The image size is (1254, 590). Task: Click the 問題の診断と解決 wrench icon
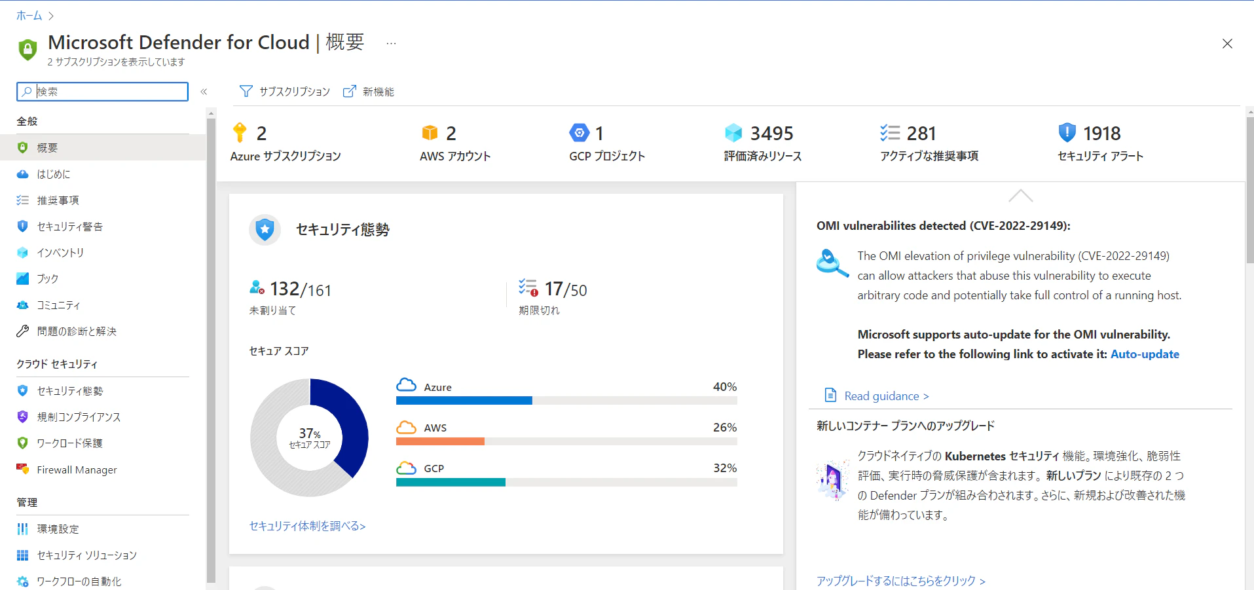coord(22,331)
